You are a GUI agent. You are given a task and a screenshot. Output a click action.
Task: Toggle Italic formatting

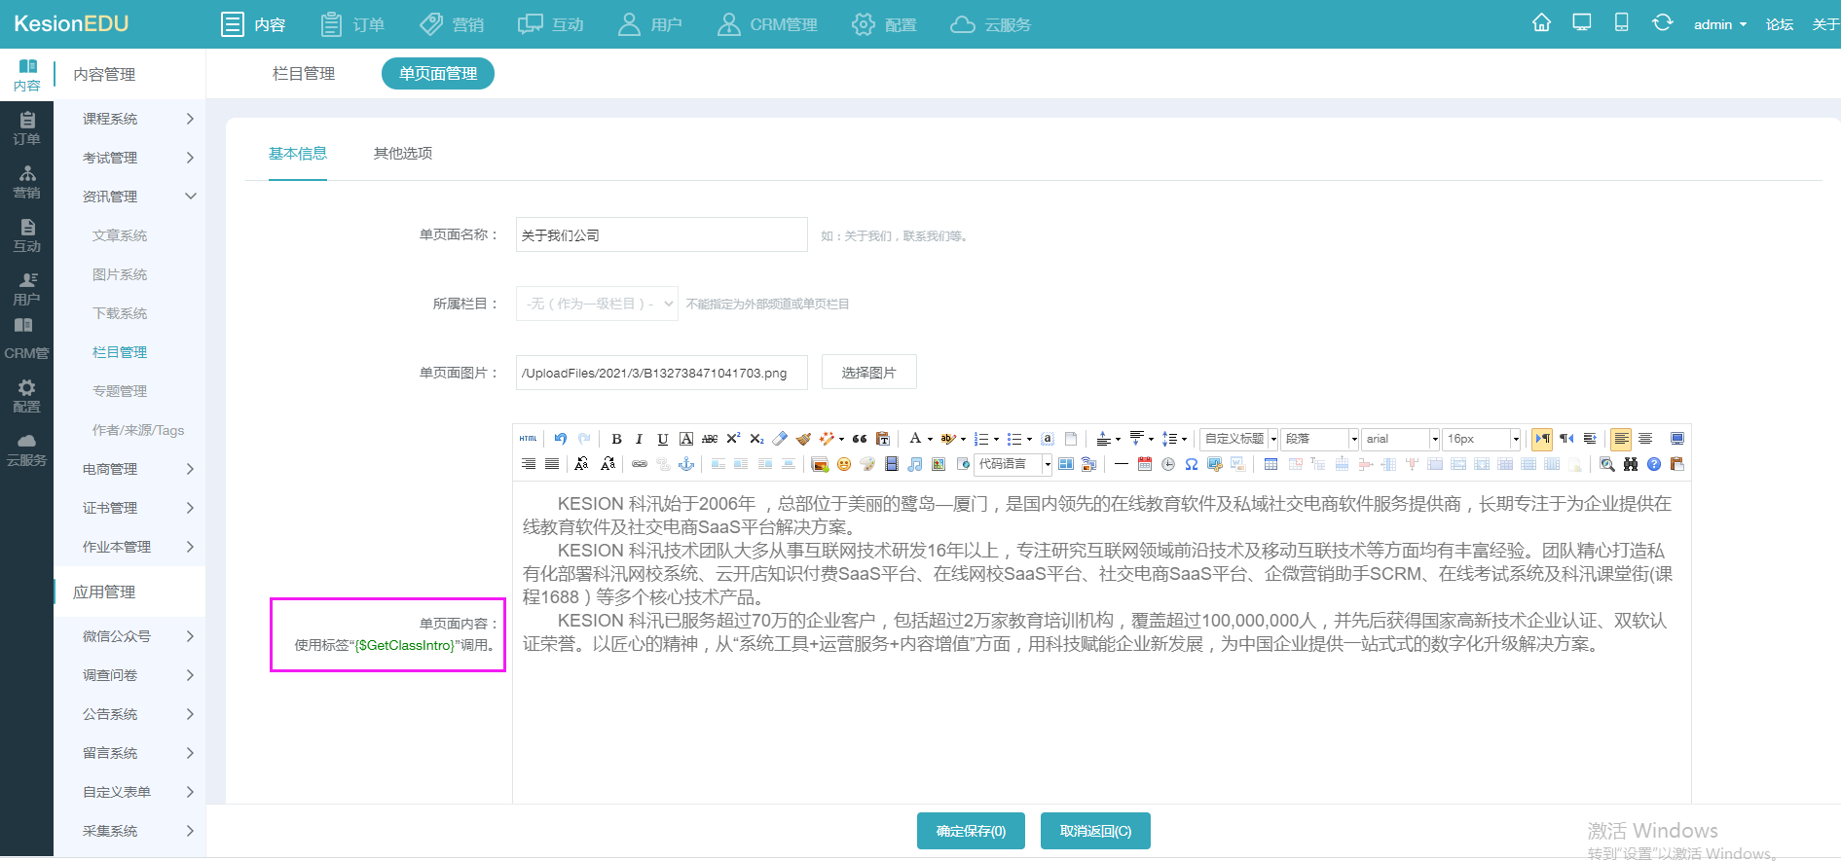click(x=639, y=439)
